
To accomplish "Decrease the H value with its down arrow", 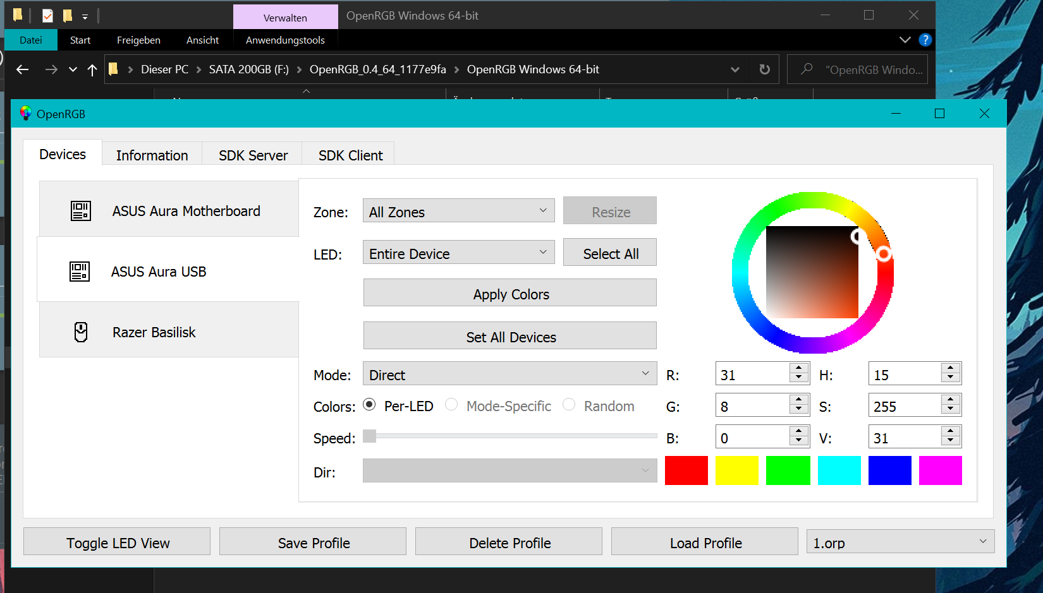I will tap(951, 378).
